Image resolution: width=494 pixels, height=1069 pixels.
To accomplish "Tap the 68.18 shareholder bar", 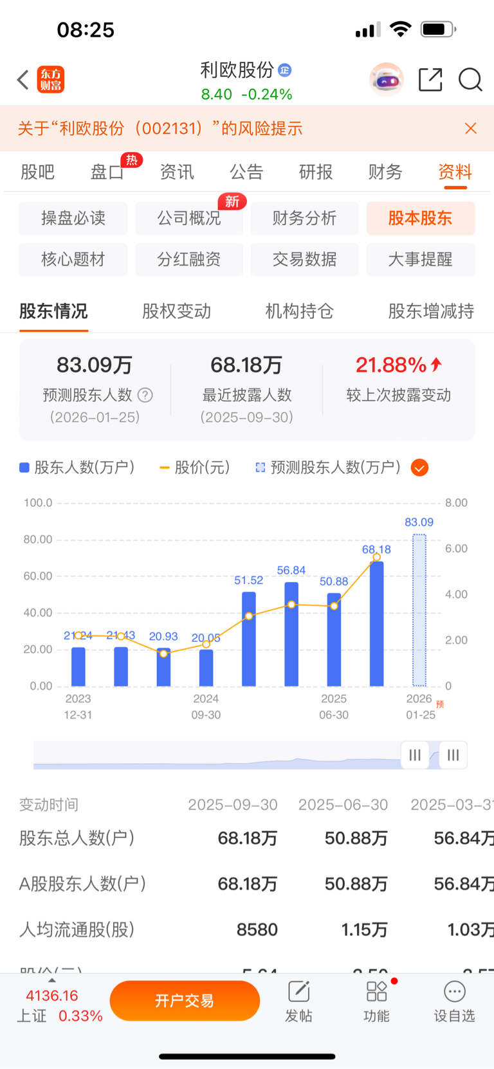I will (x=377, y=624).
